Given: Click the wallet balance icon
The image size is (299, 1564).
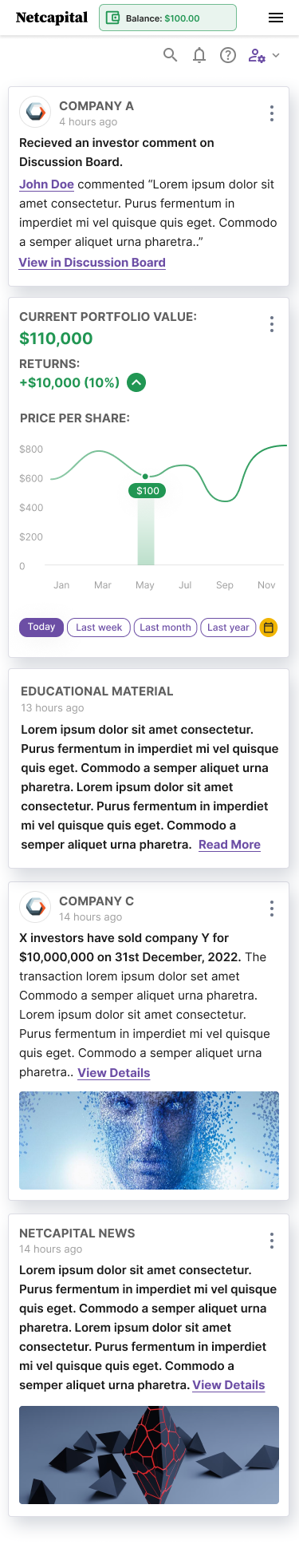Looking at the screenshot, I should [113, 18].
